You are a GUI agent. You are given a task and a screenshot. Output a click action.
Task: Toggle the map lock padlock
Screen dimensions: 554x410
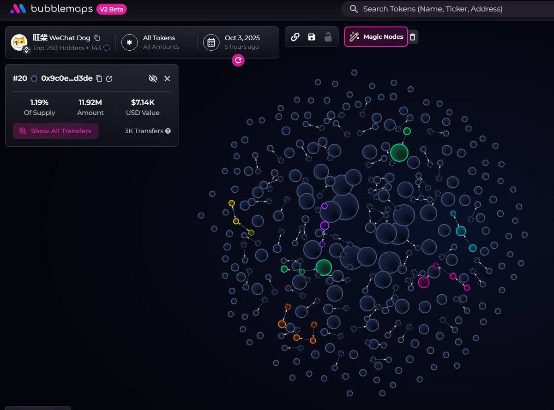pos(328,37)
